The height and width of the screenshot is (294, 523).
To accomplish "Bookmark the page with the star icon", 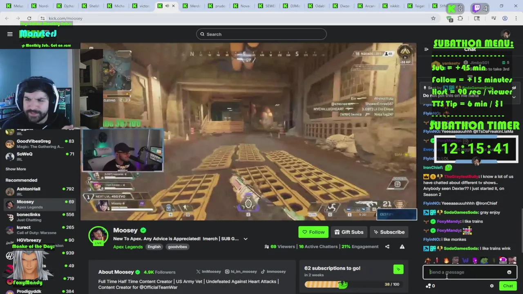I will click(433, 18).
